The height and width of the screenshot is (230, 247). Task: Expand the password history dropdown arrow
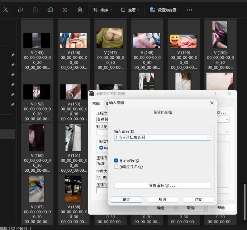pyautogui.click(x=208, y=138)
